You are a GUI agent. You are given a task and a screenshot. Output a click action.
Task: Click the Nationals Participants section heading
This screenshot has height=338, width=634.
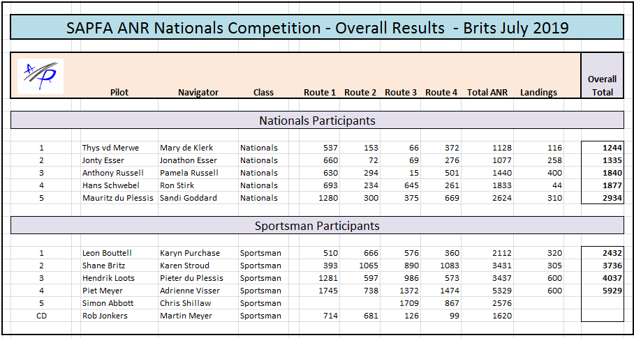coord(317,121)
